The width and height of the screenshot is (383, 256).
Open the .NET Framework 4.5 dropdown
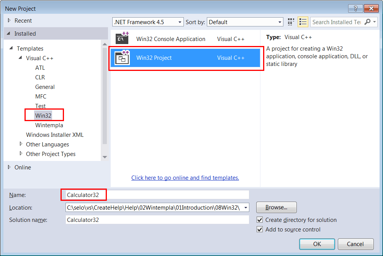[148, 22]
